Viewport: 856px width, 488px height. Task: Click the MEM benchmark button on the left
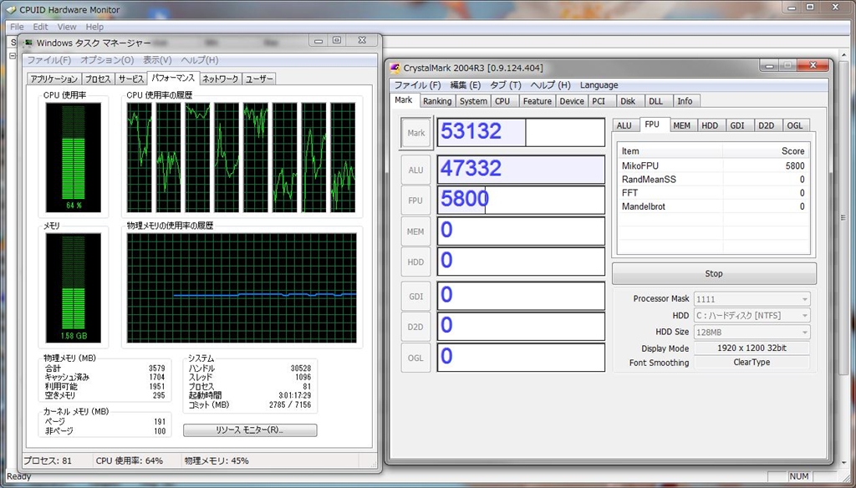(415, 231)
